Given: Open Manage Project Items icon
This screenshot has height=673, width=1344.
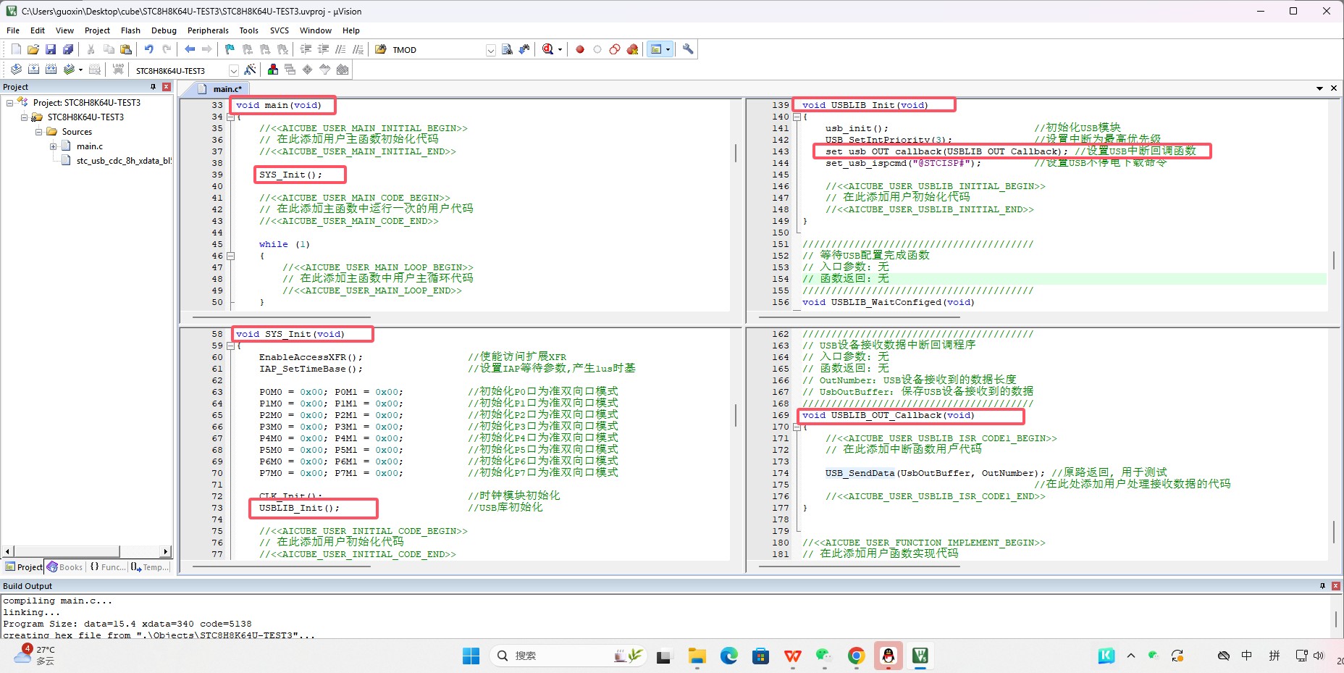Looking at the screenshot, I should click(273, 70).
